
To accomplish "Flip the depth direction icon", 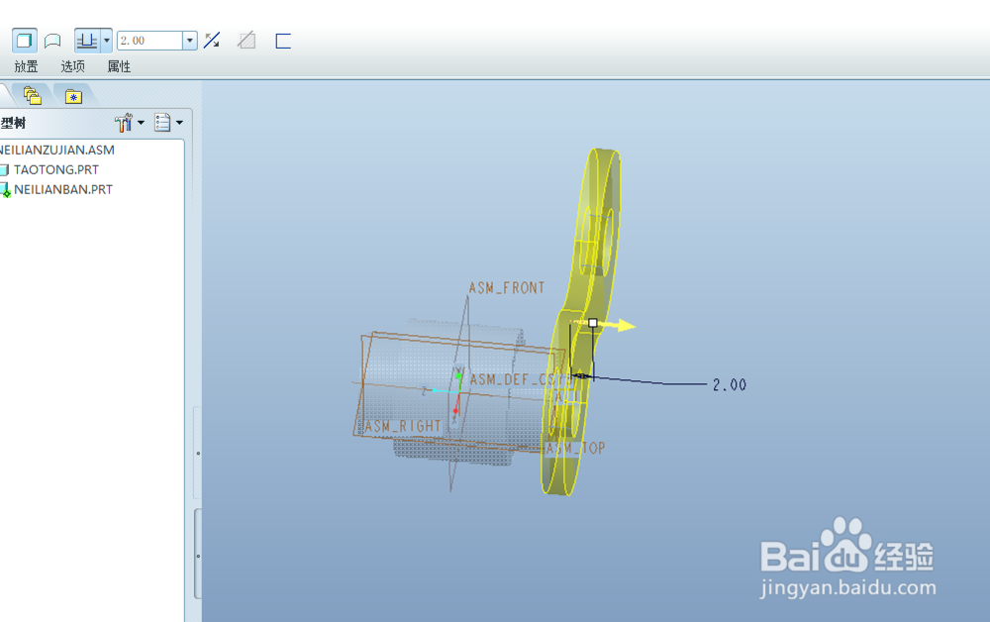I will (x=212, y=41).
